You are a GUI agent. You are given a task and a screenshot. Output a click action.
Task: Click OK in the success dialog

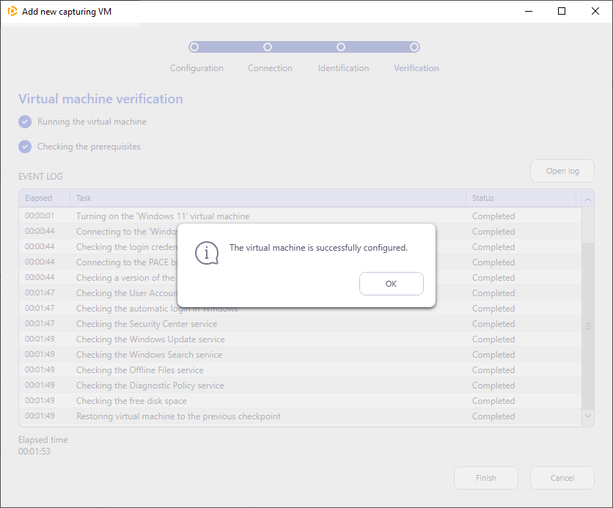(391, 284)
